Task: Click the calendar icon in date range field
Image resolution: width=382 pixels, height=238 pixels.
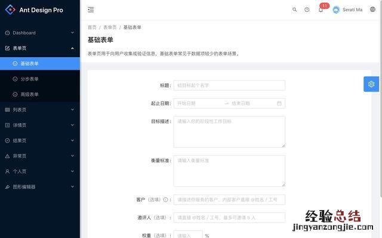Action: click(279, 103)
